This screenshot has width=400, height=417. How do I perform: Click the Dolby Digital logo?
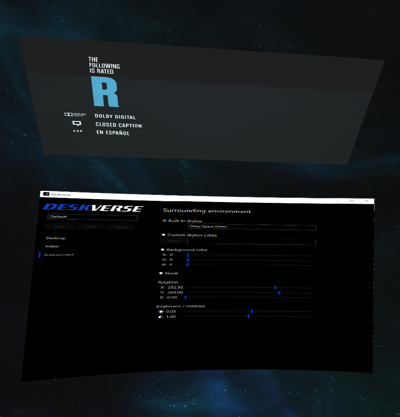(75, 115)
